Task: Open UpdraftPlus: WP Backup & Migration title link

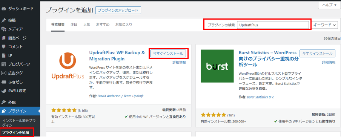Action: (x=117, y=56)
